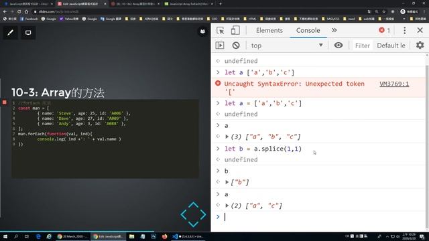Click the Windows Start button
Image resolution: width=429 pixels, height=241 pixels.
pyautogui.click(x=5, y=236)
